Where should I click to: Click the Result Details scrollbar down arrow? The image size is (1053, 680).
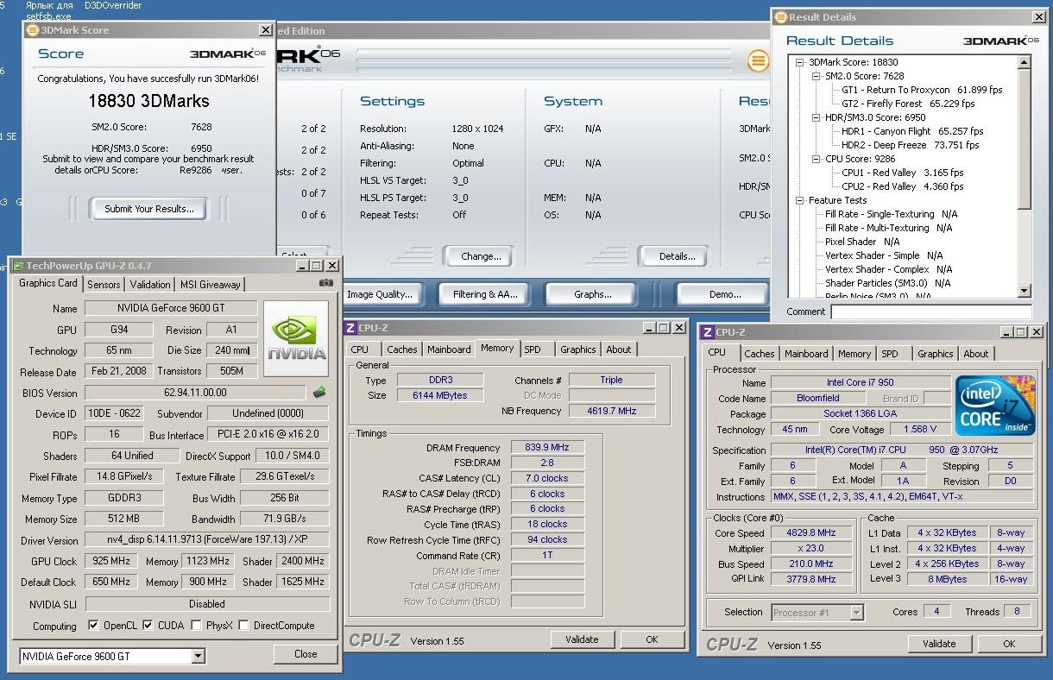pos(1025,291)
